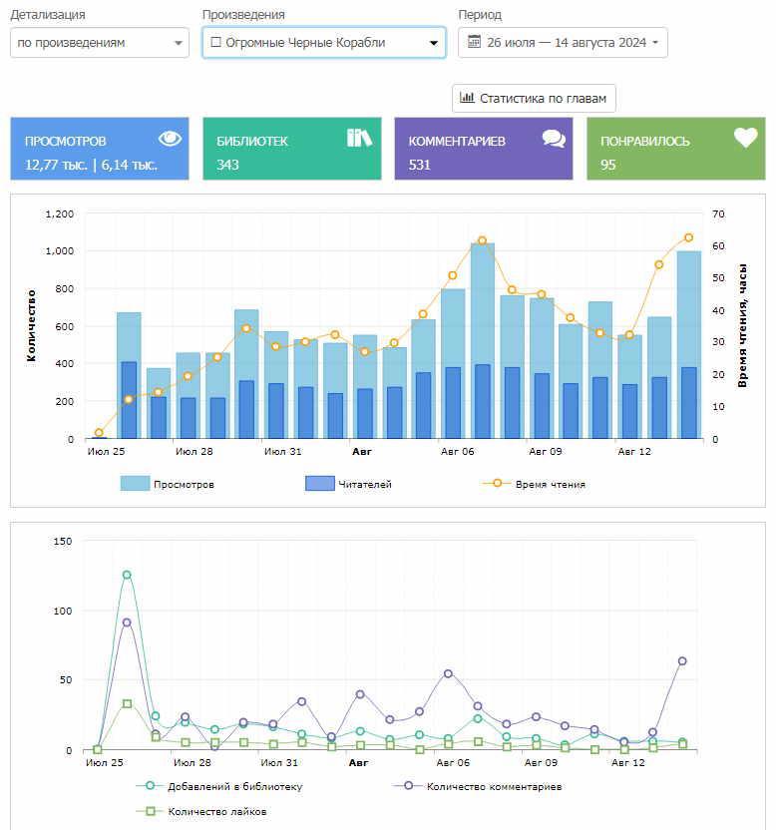
Task: Click the speech bubbles icon on Комментариев card
Action: [554, 139]
